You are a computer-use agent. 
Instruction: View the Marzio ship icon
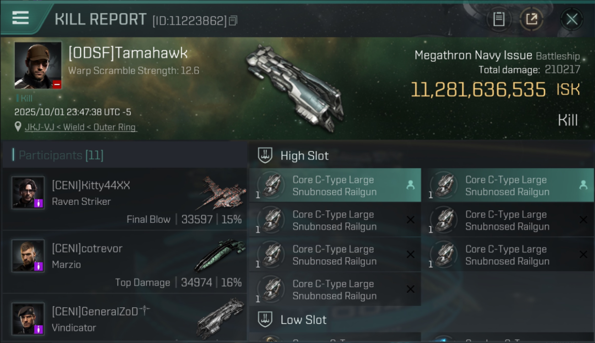[221, 256]
